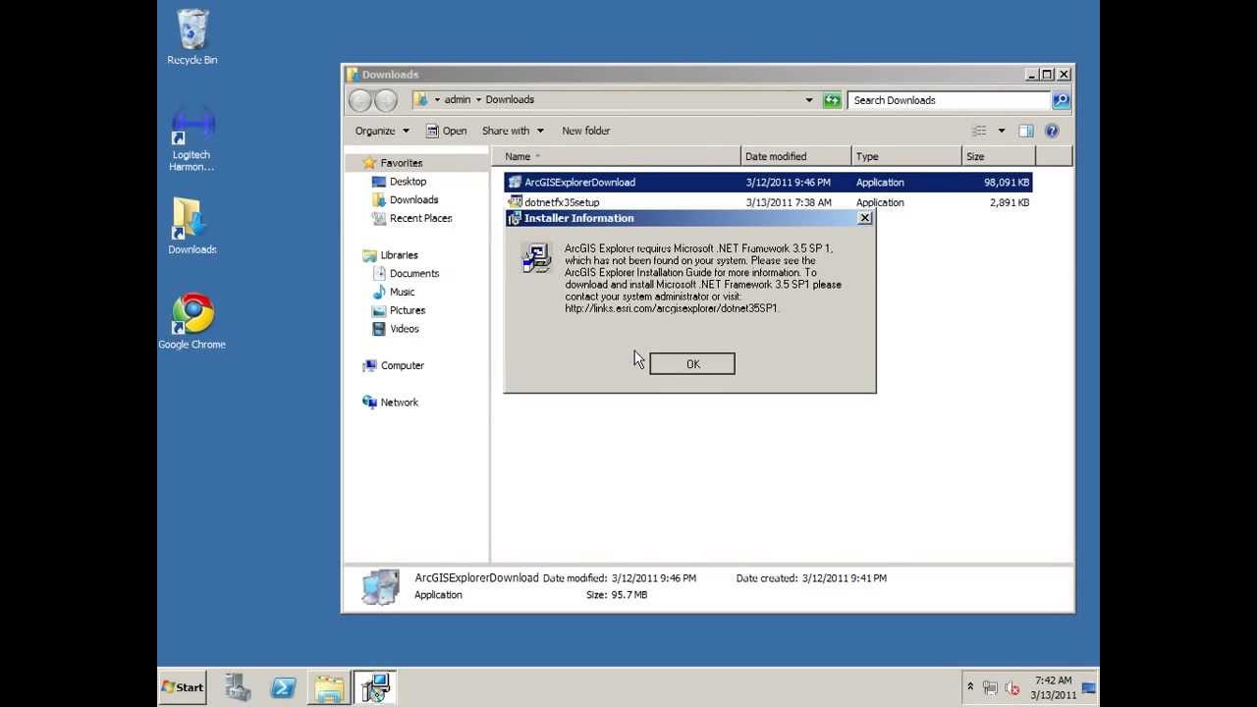Select Network in navigation pane

coord(390,403)
